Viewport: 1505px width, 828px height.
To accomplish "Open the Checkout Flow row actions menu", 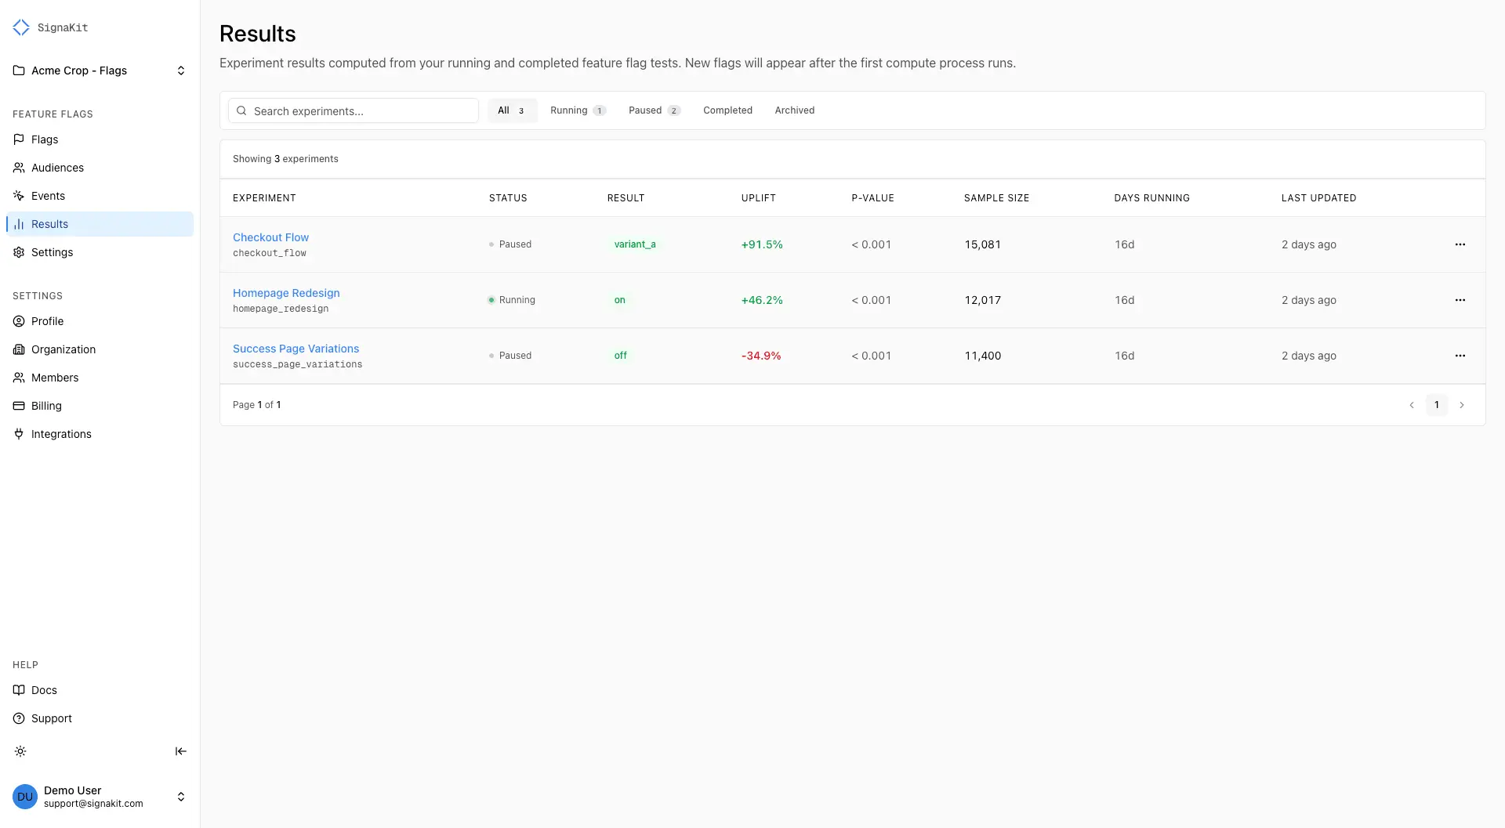I will coord(1460,244).
